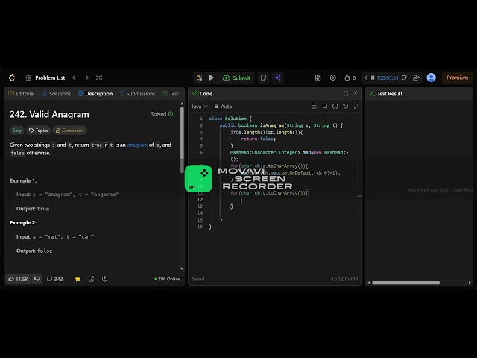Click the description scrollbar up arrow

(182, 104)
